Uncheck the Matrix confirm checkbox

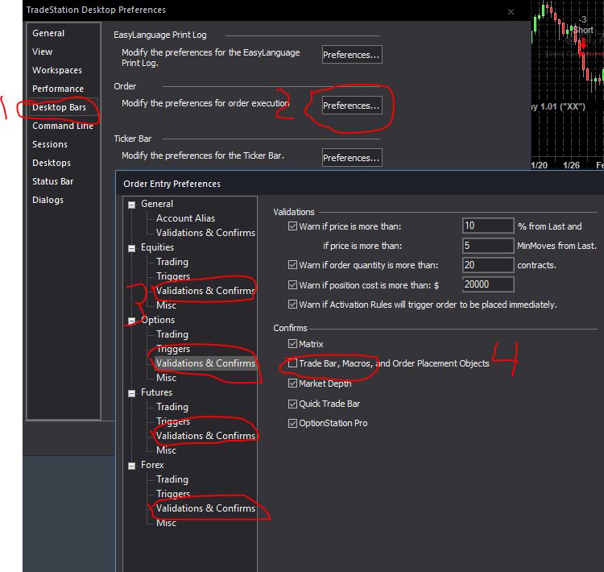pos(293,343)
